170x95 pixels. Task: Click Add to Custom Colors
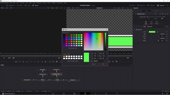click(73, 61)
